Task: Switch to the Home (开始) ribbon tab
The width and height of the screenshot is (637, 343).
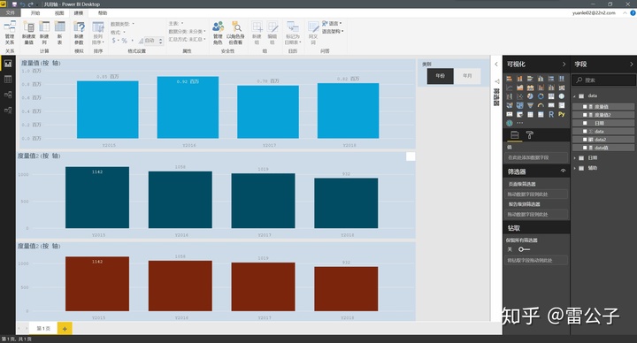Action: click(35, 13)
